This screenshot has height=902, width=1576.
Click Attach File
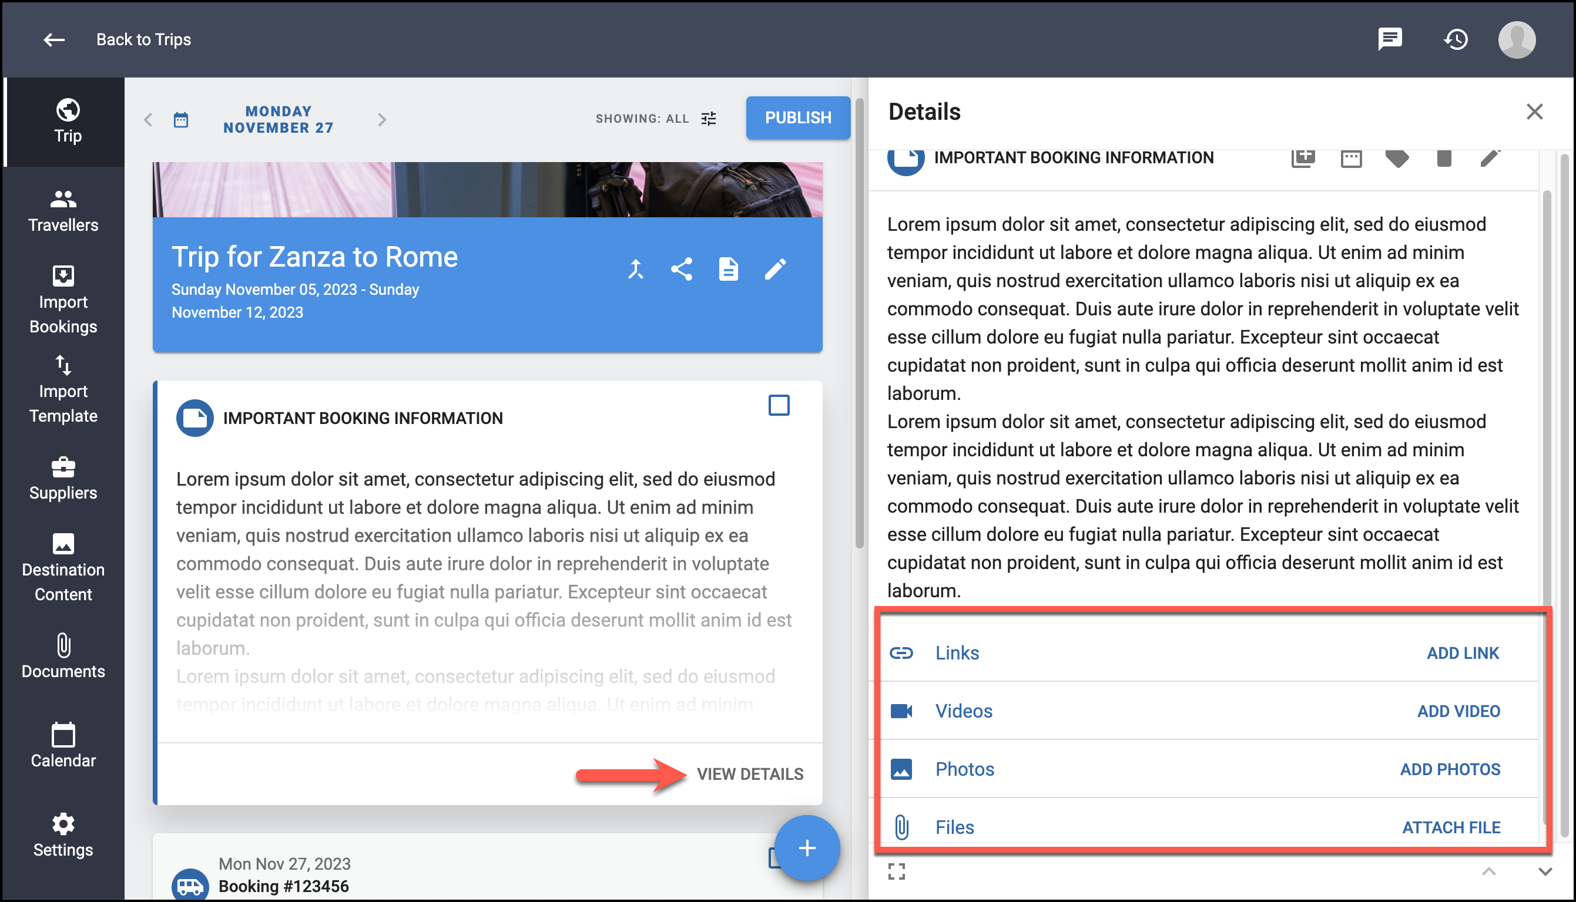[x=1451, y=827]
